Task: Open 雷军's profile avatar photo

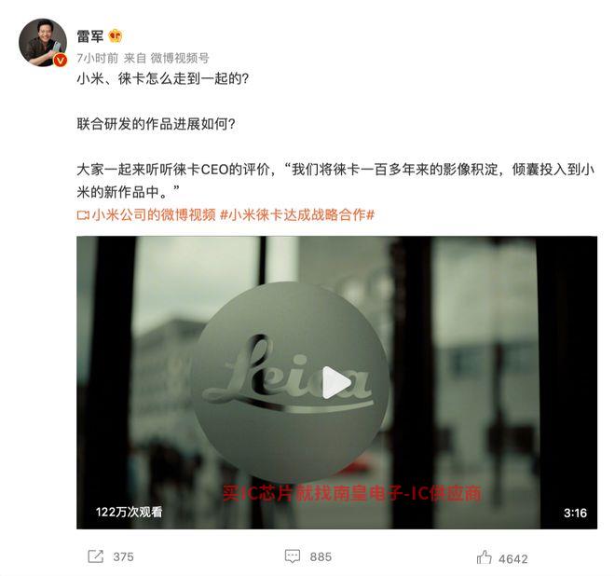Action: (43, 42)
